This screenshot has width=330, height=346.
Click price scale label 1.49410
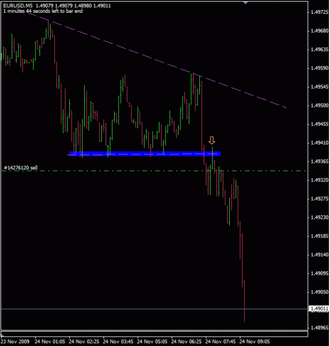click(319, 143)
